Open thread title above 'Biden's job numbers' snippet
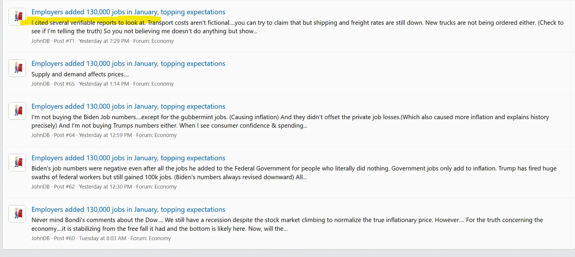The width and height of the screenshot is (575, 257). 128,158
